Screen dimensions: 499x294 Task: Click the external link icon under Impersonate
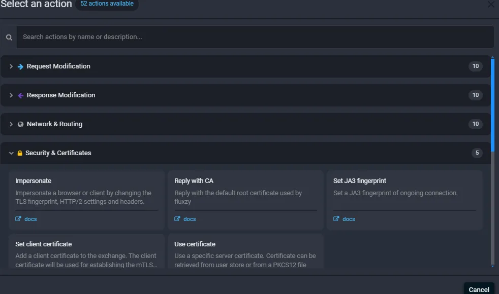[18, 219]
